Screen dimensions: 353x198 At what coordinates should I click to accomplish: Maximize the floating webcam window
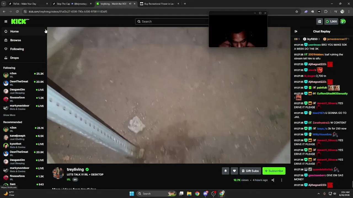260,13
